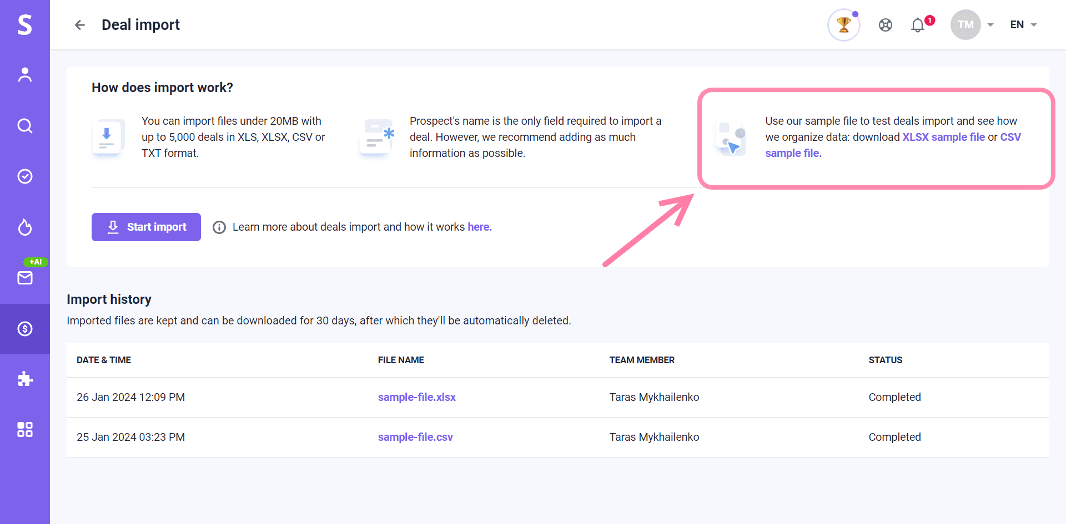
Task: Download the XLSX sample file link
Action: (x=943, y=137)
